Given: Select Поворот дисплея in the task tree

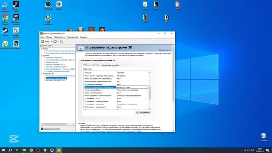Looking at the screenshot, I should (52, 62).
